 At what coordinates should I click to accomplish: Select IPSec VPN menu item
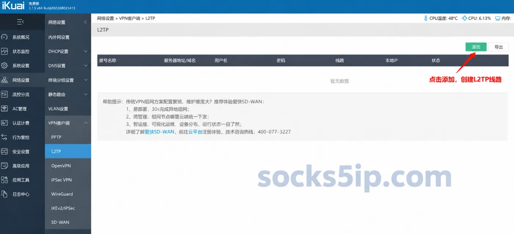[x=68, y=180]
